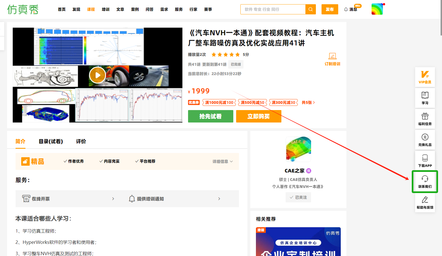Open the 企业定制培训 recommendation banner
The height and width of the screenshot is (256, 442).
298,242
